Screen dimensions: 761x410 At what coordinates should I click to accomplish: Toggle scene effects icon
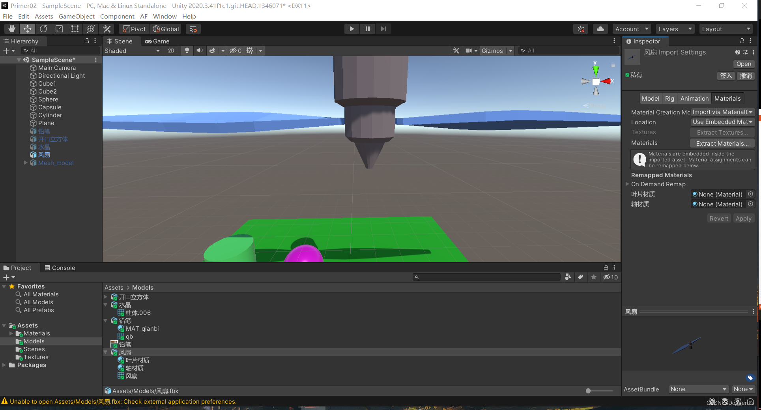click(x=212, y=51)
